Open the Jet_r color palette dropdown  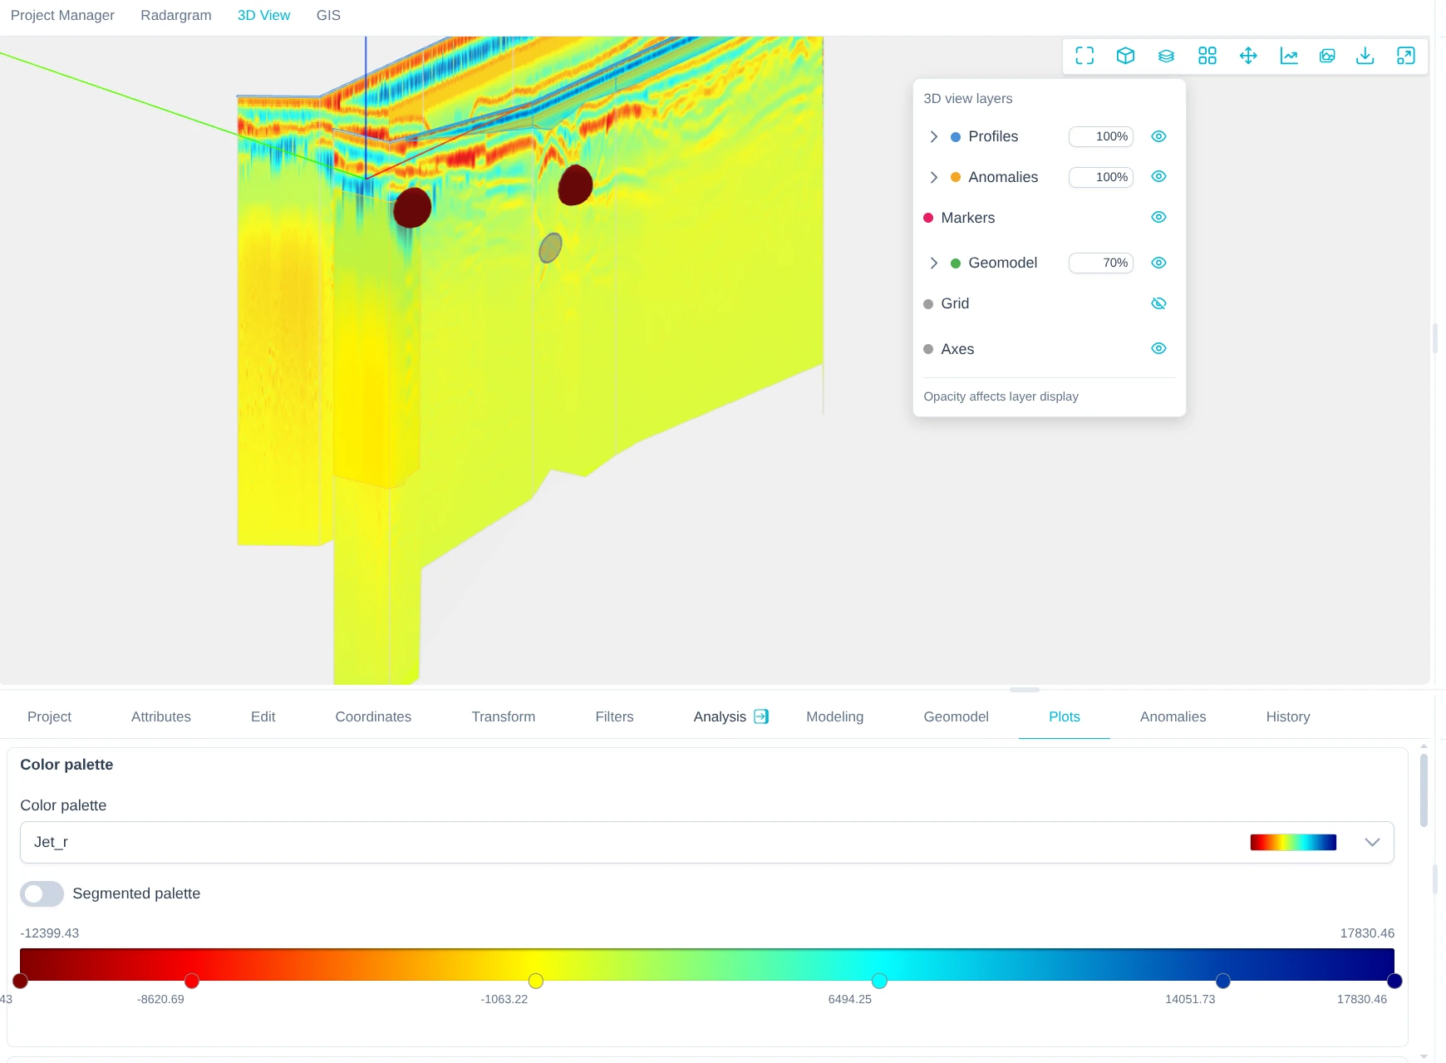1371,842
